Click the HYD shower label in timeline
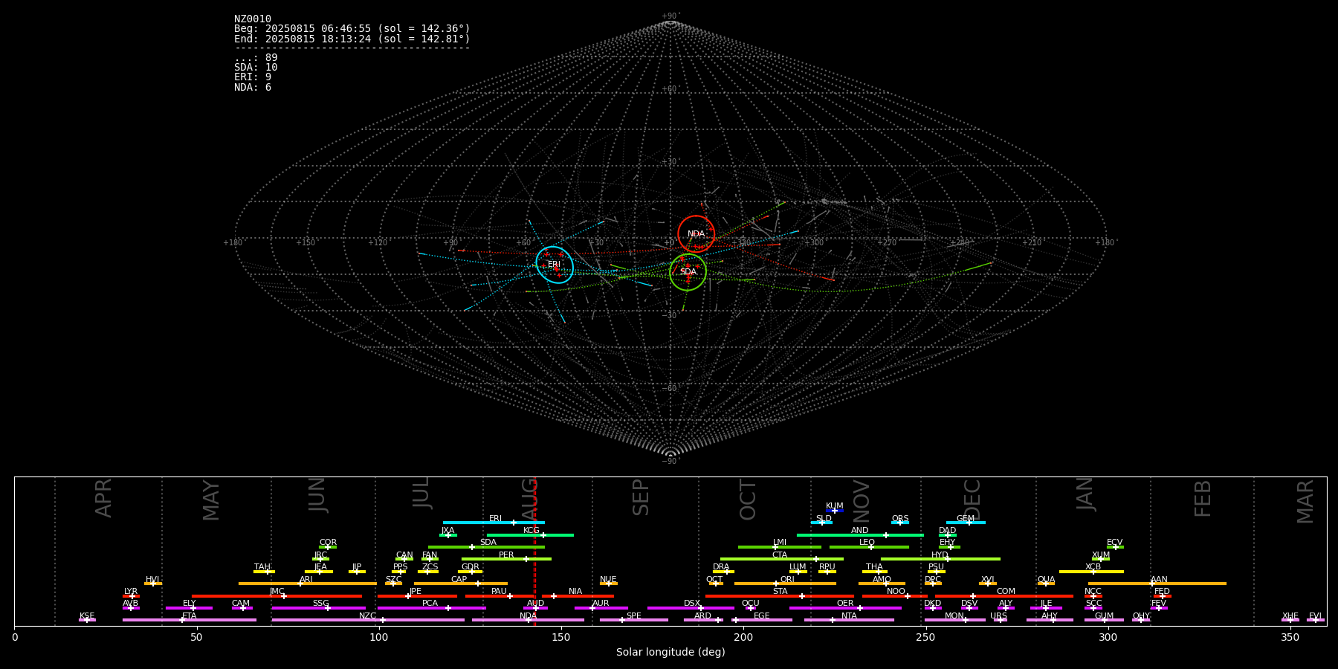The image size is (1338, 669). 940,555
